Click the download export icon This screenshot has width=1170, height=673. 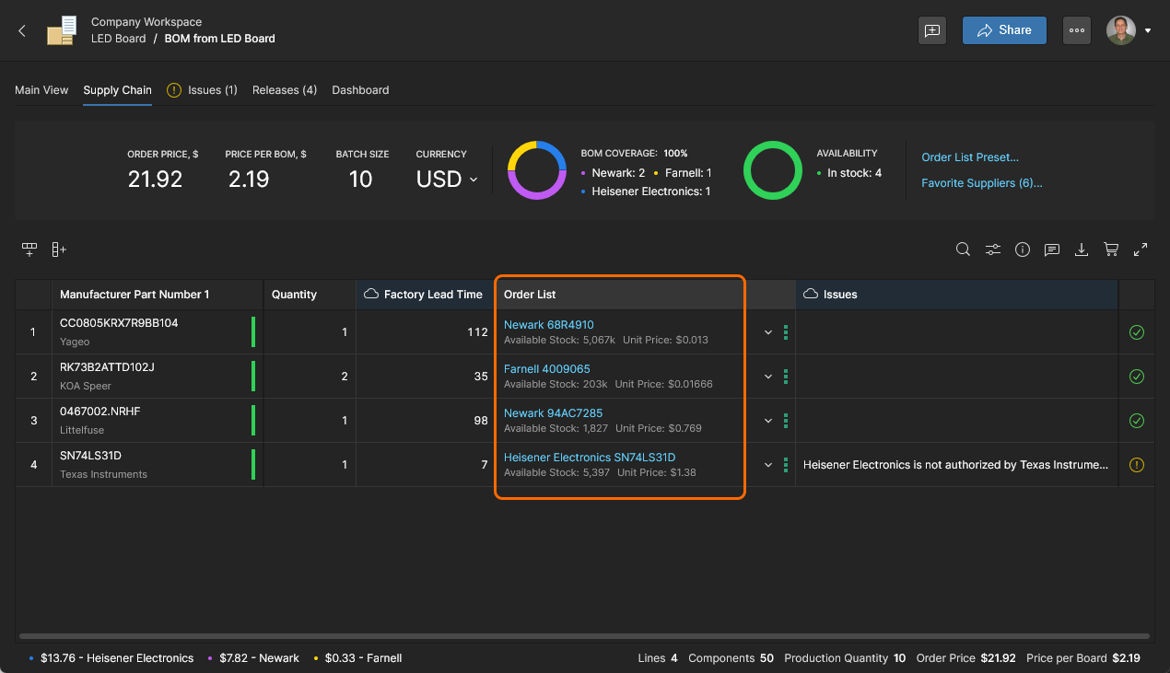click(x=1082, y=249)
